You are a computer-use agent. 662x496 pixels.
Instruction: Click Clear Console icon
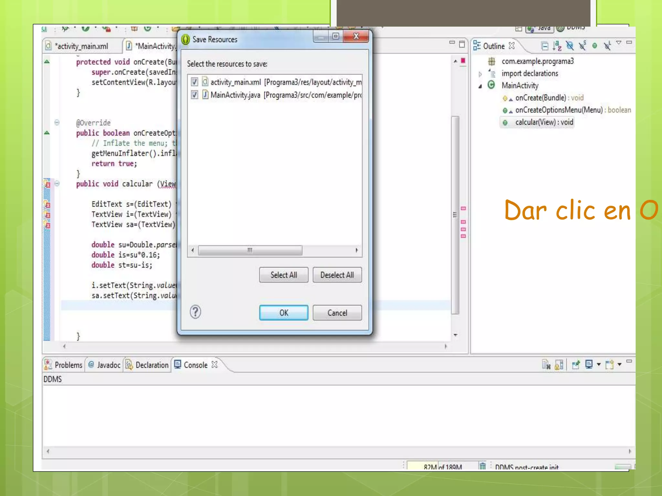(546, 365)
